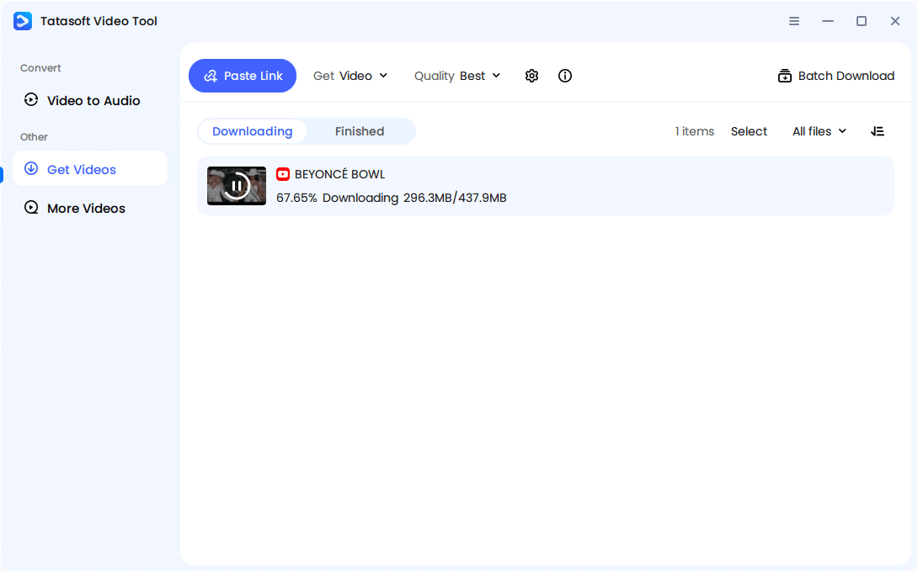Click the BEYONCÉ BOWL video thumbnail

236,185
